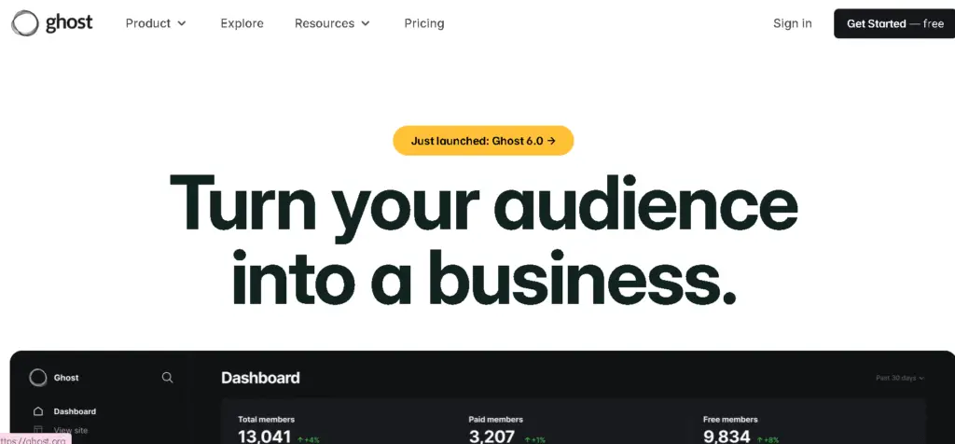Select View site in the sidebar

71,430
